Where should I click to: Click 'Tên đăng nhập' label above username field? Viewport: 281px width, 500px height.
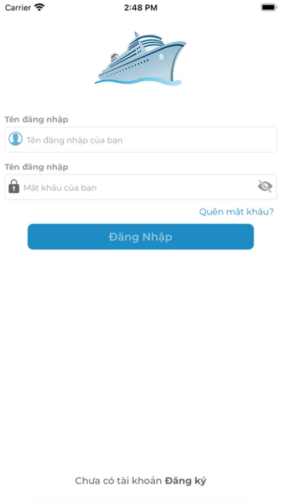(x=36, y=119)
